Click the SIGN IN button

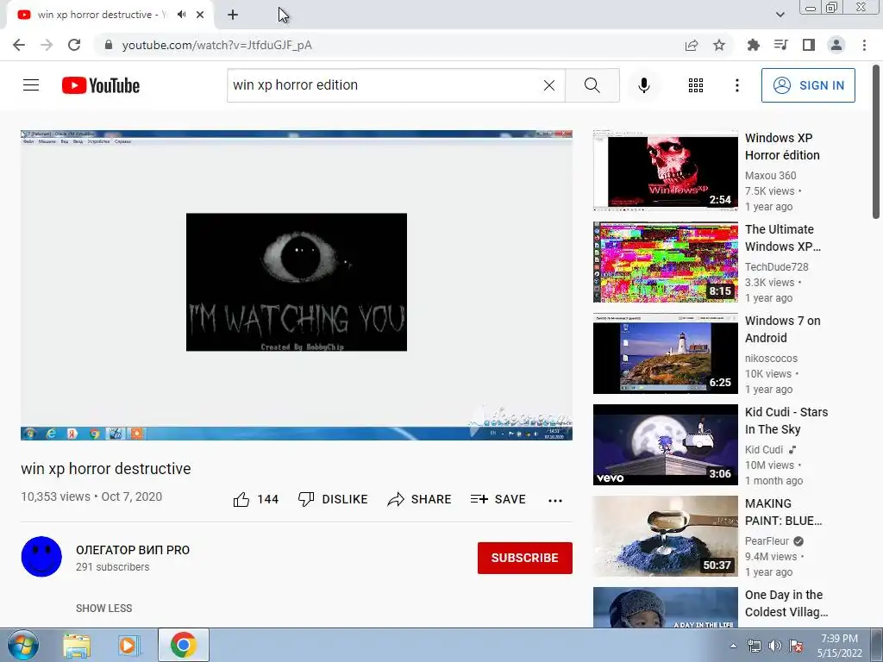tap(807, 85)
